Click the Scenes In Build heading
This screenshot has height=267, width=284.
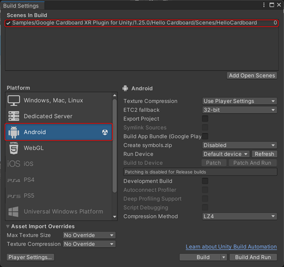pyautogui.click(x=27, y=15)
